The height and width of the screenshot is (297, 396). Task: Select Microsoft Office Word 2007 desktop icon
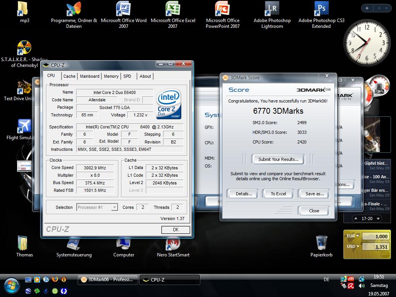coord(123,15)
